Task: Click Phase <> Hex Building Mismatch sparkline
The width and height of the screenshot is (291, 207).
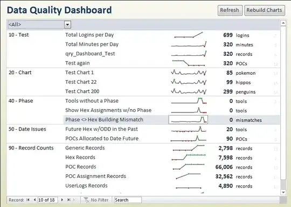Action: tap(188, 119)
